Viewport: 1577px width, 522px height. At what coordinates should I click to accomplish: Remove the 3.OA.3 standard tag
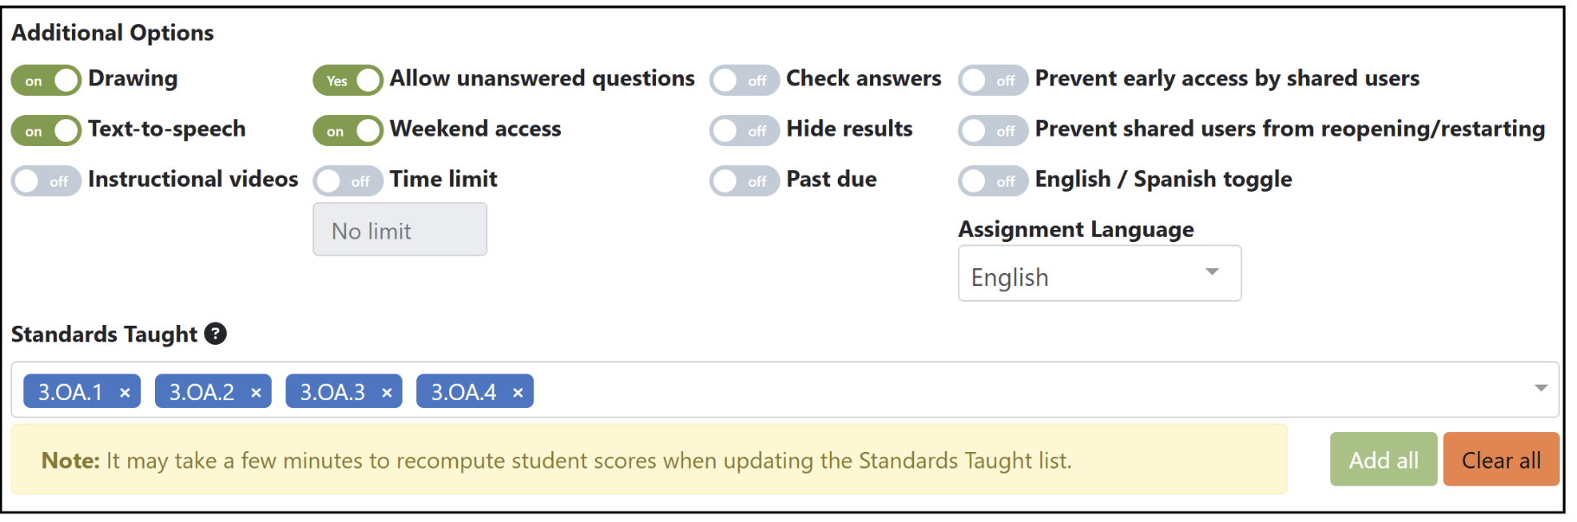pos(387,392)
